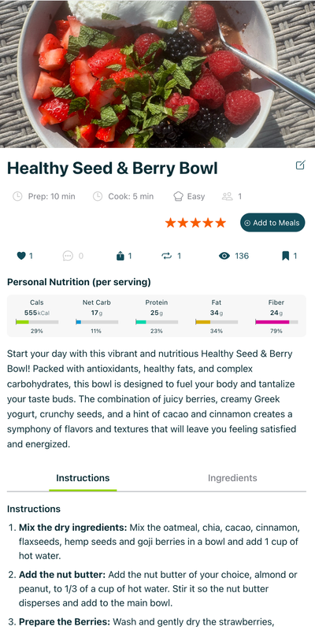Tap the share upload icon

coord(120,256)
